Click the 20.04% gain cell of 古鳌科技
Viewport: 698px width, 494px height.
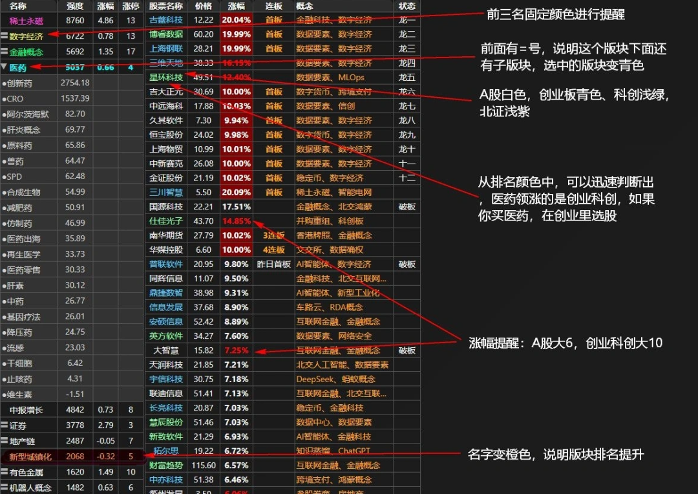(237, 20)
